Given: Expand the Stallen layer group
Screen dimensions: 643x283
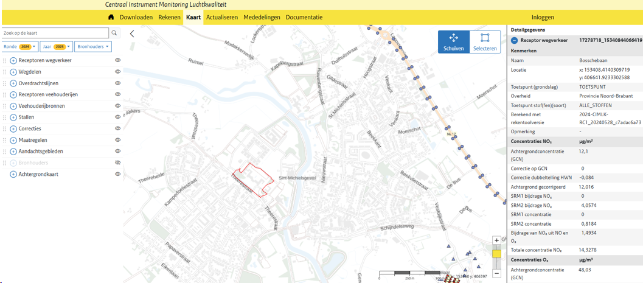Looking at the screenshot, I should 13,117.
